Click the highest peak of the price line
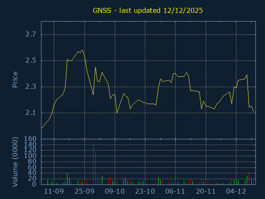 click(x=82, y=50)
